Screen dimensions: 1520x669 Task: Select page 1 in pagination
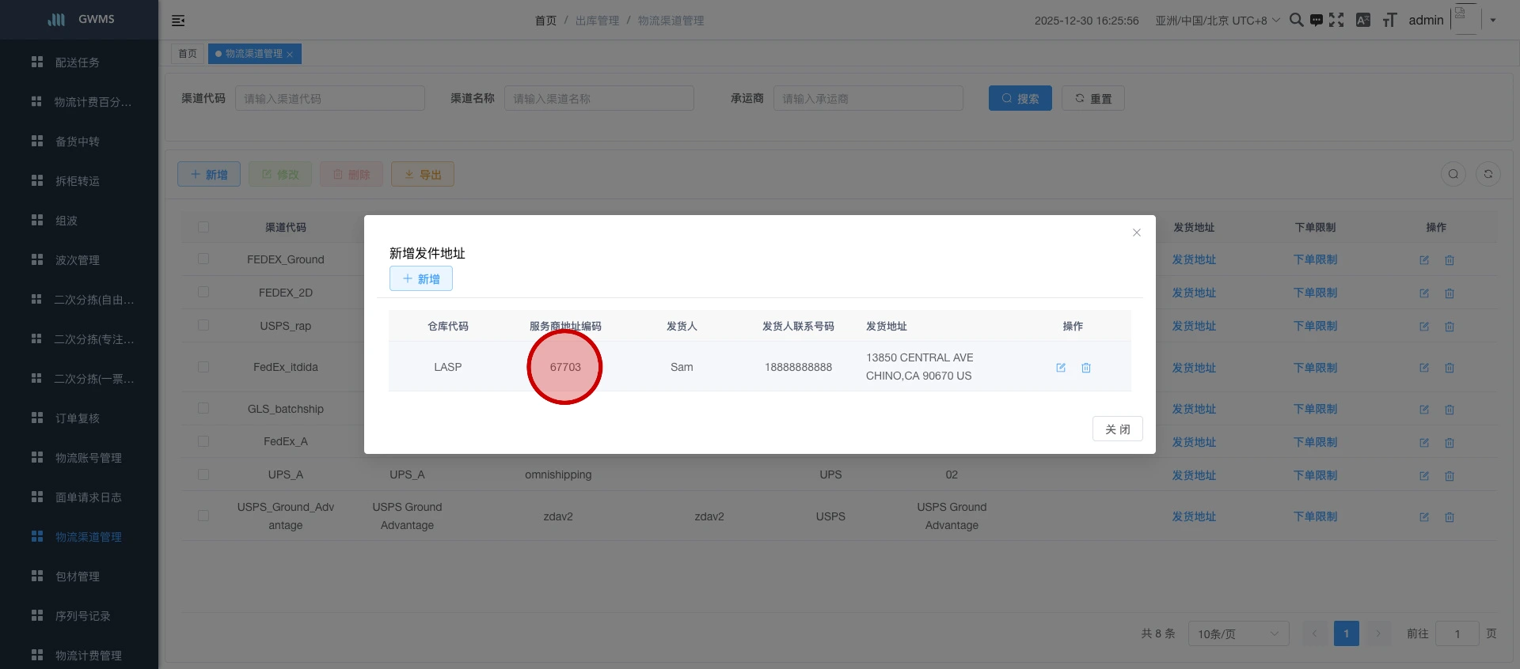pos(1346,633)
